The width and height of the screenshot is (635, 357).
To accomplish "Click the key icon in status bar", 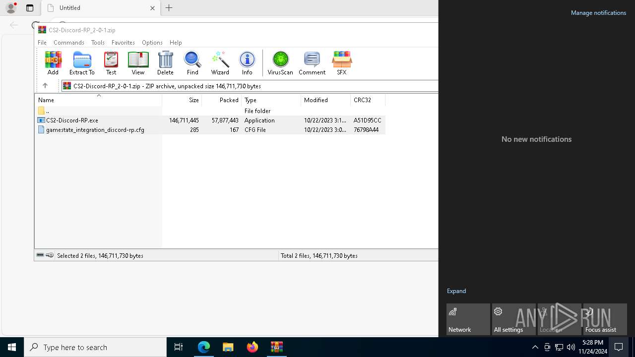I will tap(50, 255).
